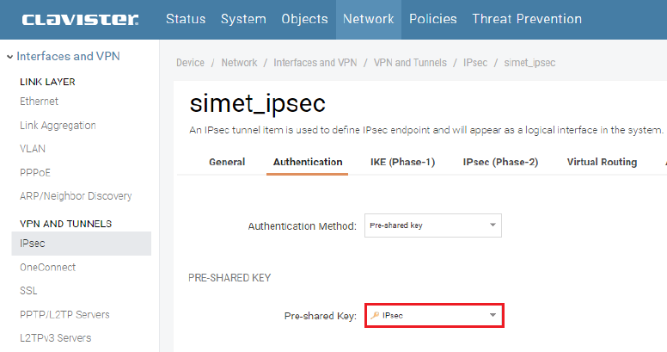Switch to the General tab
Screen dimensions: 667x352
click(227, 162)
